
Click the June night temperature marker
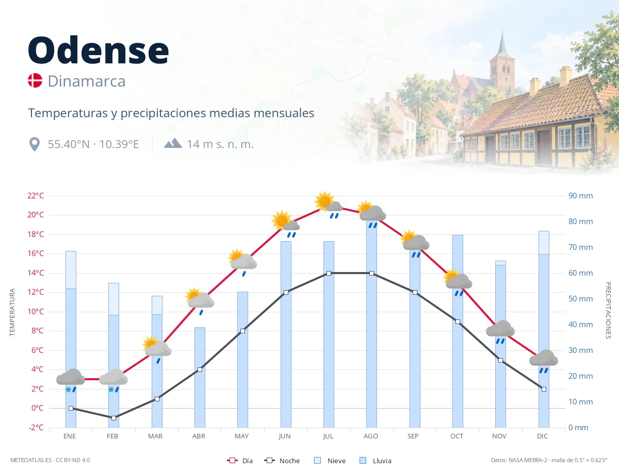coord(286,292)
